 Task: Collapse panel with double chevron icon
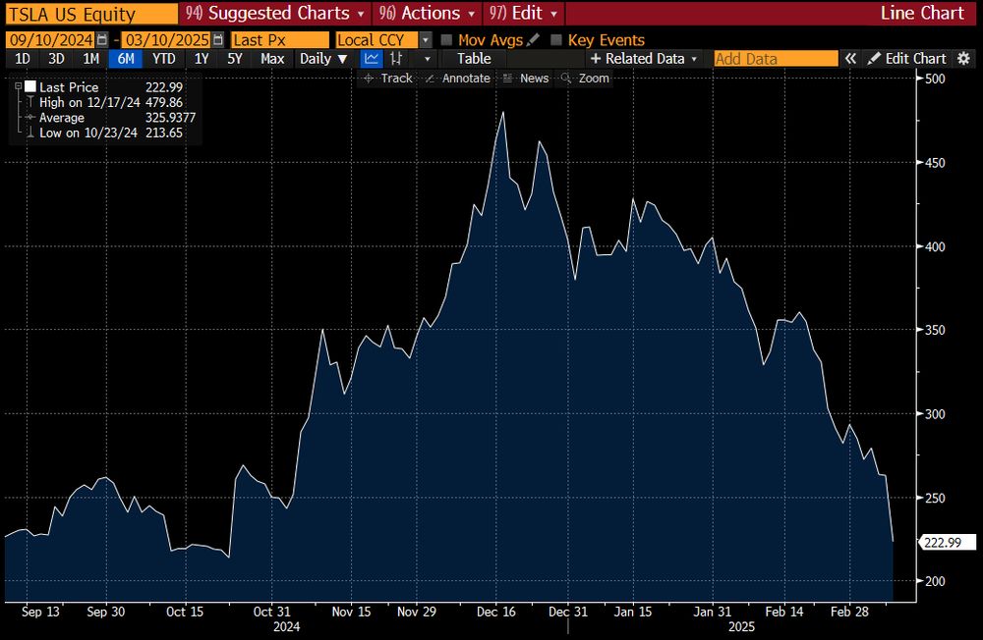[850, 59]
